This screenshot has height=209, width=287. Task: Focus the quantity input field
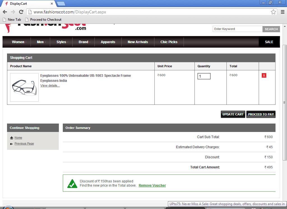204,76
